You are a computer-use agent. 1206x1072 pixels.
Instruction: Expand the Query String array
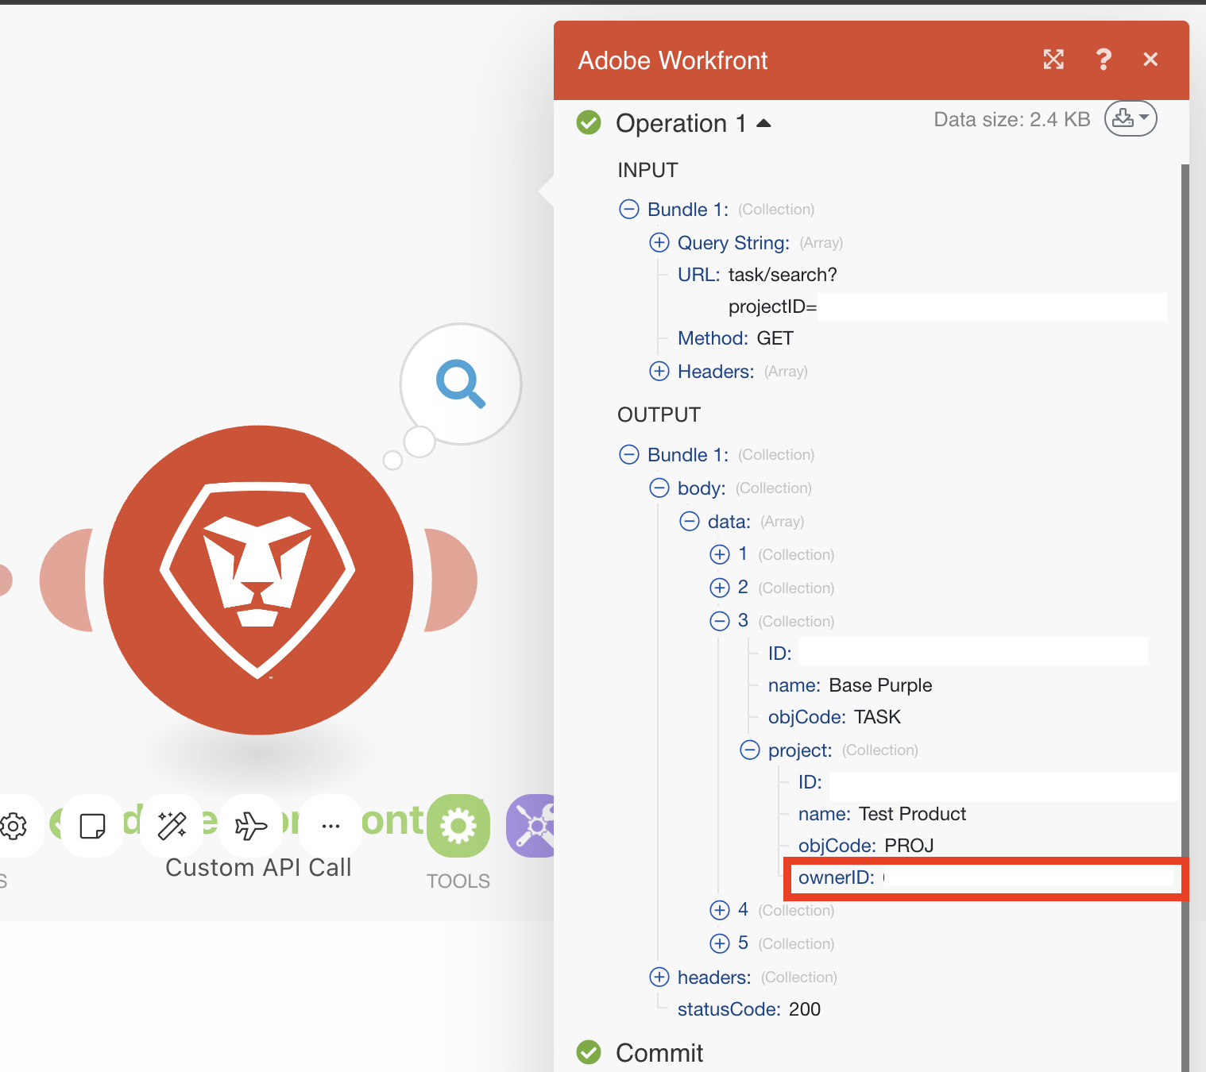pyautogui.click(x=659, y=242)
